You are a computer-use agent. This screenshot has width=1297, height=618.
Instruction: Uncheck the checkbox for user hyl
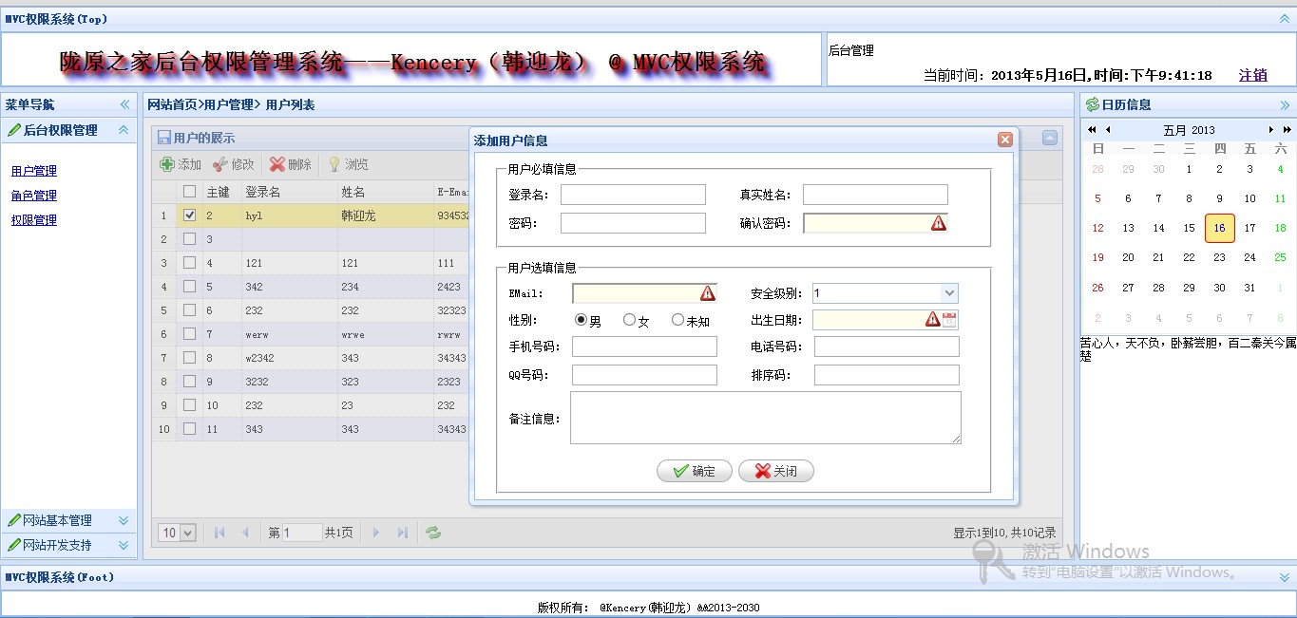[x=190, y=215]
